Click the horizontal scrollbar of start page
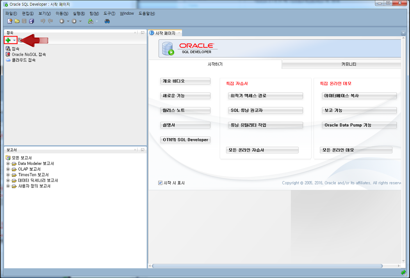The image size is (410, 278). tap(267, 266)
